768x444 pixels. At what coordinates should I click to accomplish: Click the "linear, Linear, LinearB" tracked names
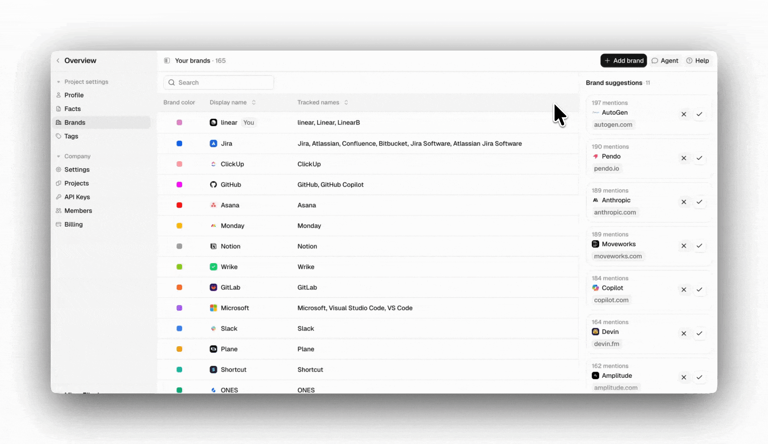(x=328, y=123)
